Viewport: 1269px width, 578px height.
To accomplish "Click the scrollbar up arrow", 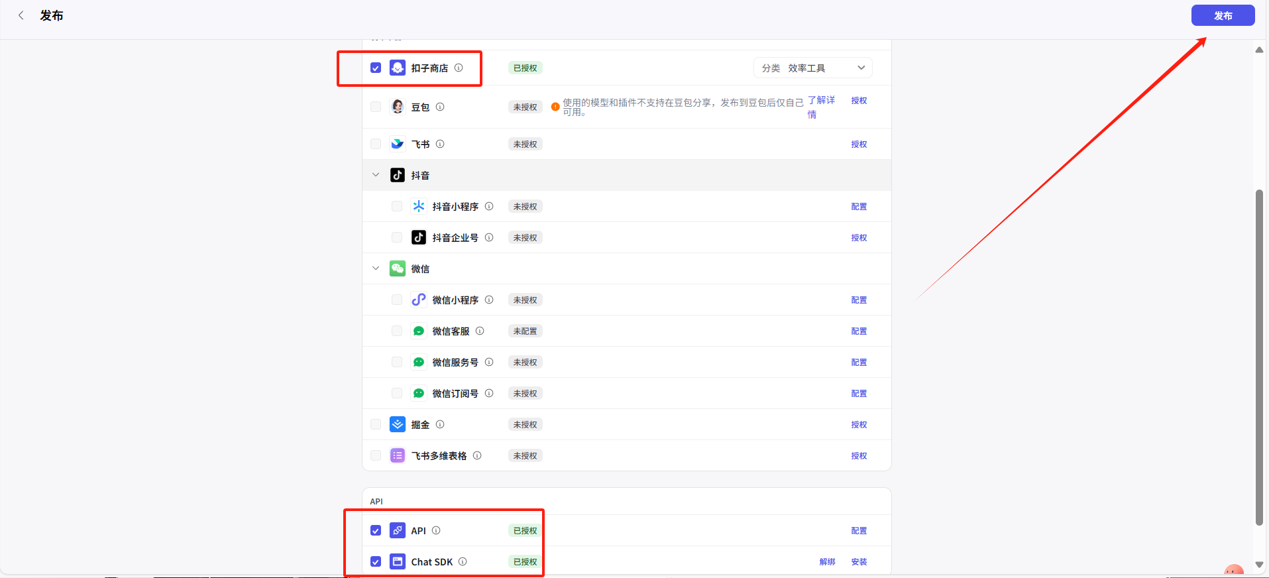I will tap(1260, 50).
